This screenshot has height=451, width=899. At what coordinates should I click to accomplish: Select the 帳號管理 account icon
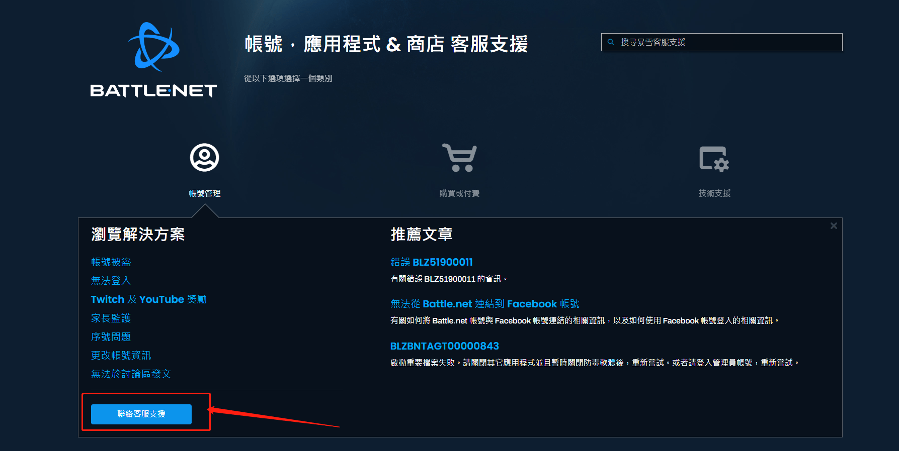(204, 158)
